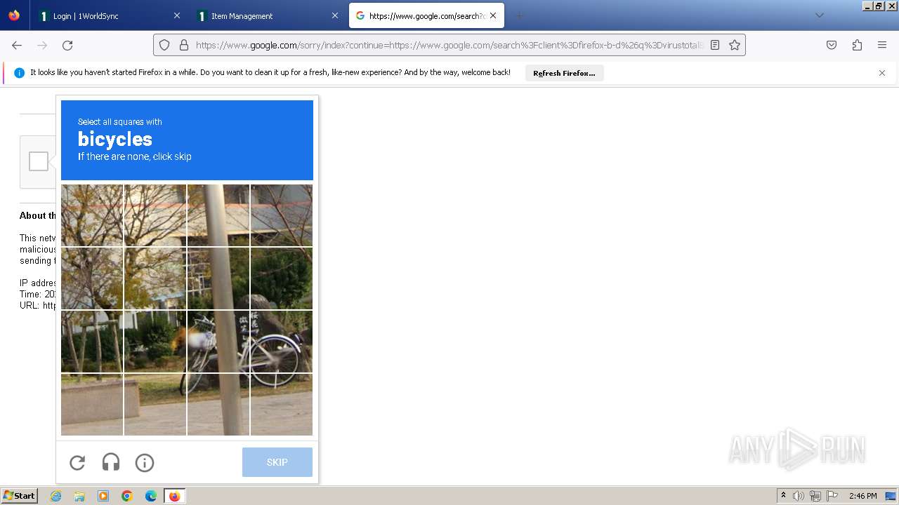This screenshot has height=505, width=899.
Task: Close the Login | 1WorldSync tab
Action: [x=176, y=15]
